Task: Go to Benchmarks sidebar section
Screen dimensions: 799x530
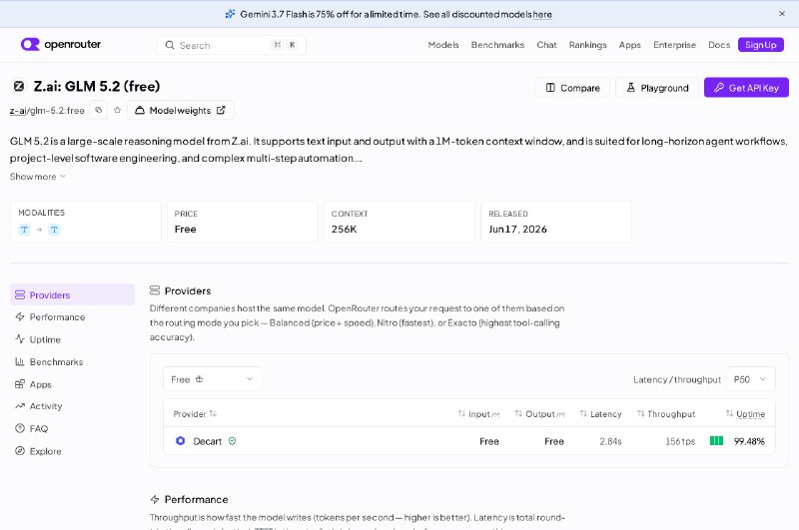Action: click(x=72, y=361)
